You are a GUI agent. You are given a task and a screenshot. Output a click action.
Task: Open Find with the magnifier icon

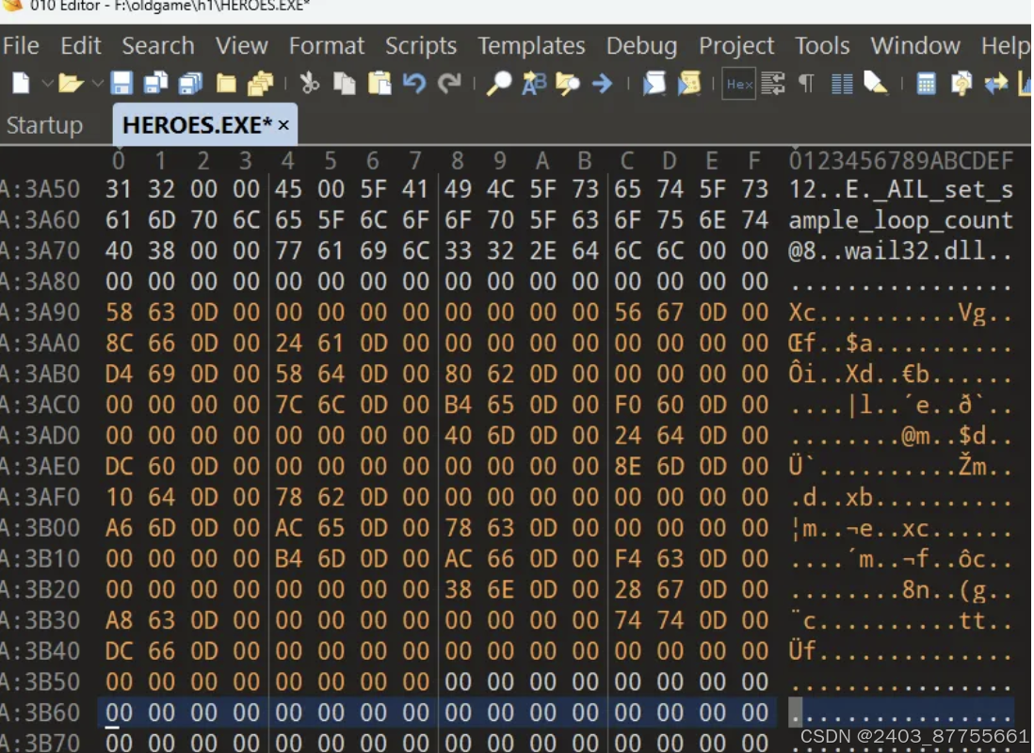499,84
